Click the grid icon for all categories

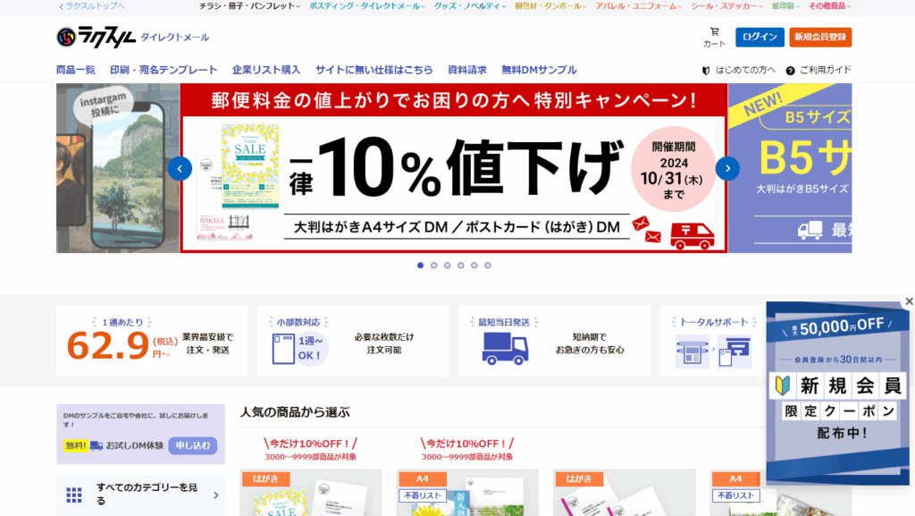[x=74, y=495]
